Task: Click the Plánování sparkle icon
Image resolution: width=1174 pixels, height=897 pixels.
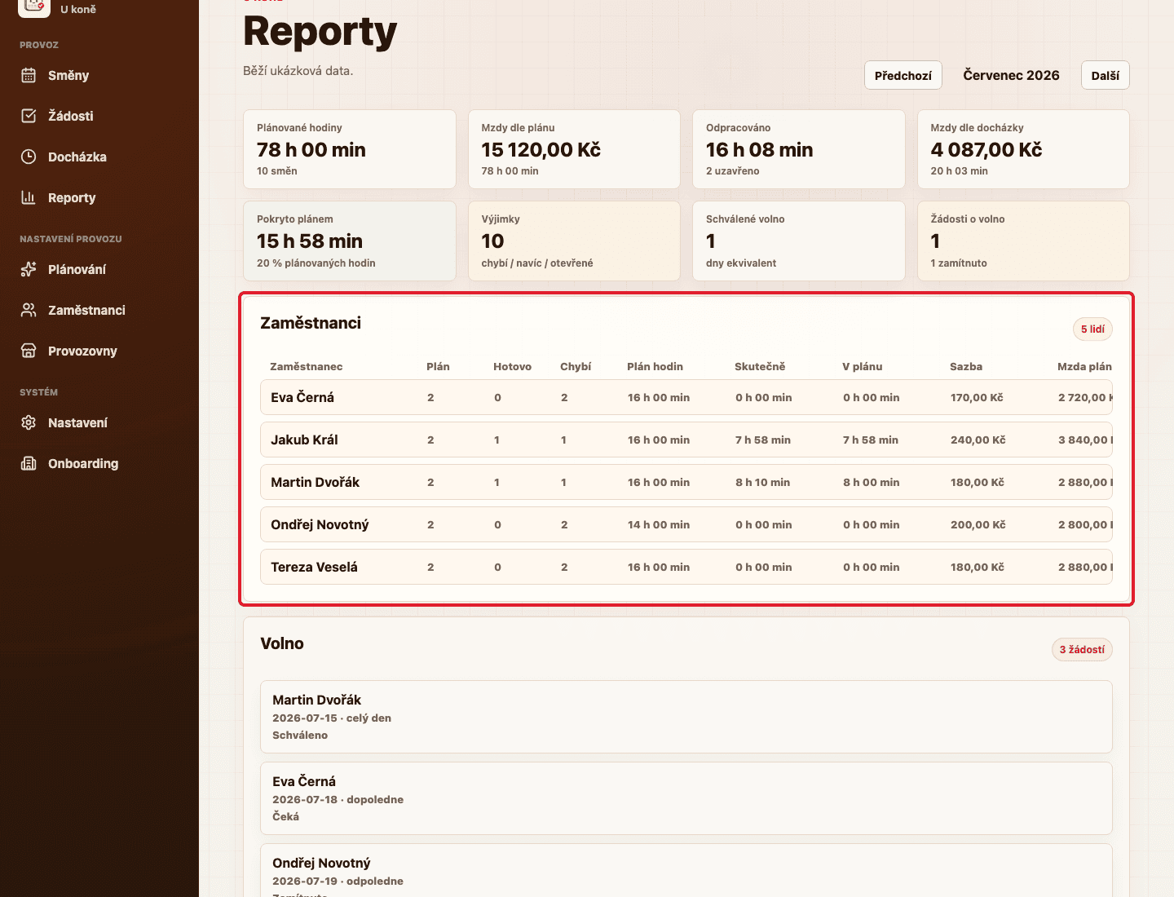Action: 29,269
